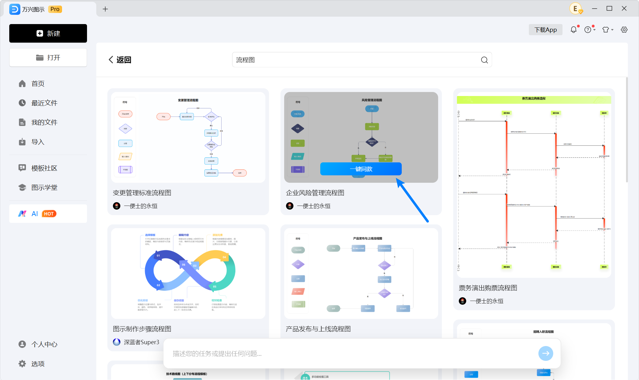Viewport: 639px width, 380px height.
Task: Open 图示制作步骤流程图 template thumbnail
Action: click(188, 274)
